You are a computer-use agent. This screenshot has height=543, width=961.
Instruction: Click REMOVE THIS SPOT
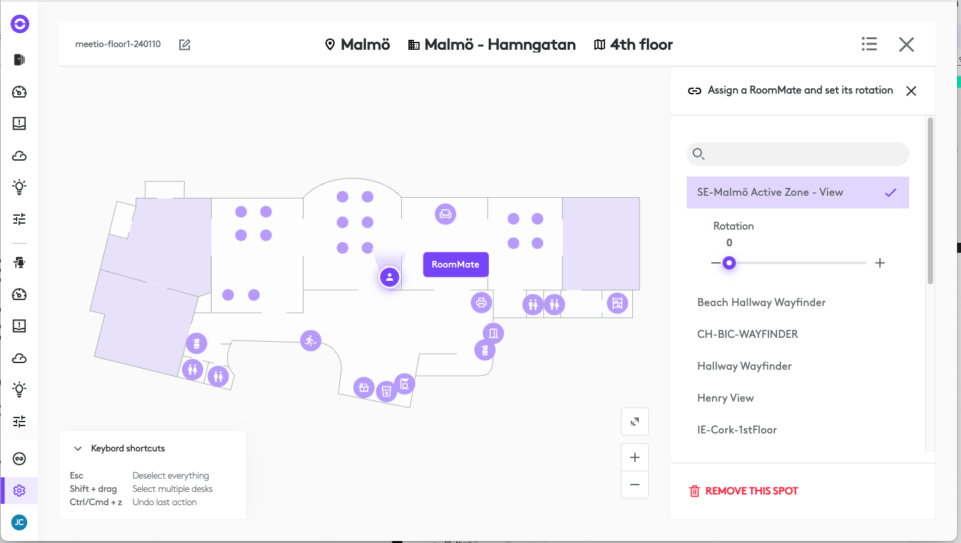click(744, 491)
